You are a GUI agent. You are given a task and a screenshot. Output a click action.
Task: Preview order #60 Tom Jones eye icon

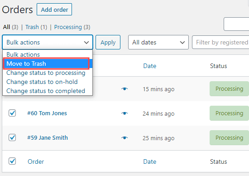click(124, 113)
